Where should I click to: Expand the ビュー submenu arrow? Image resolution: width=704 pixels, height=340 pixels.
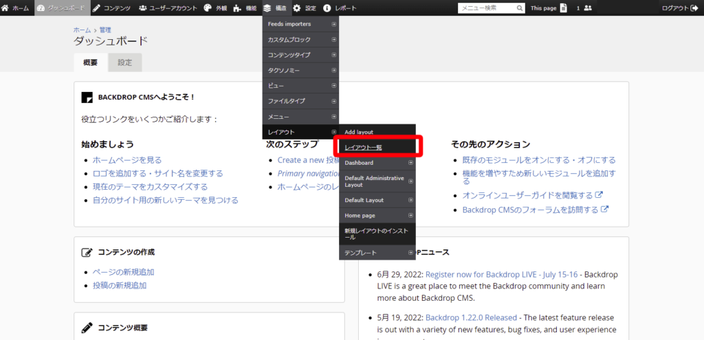coord(333,86)
